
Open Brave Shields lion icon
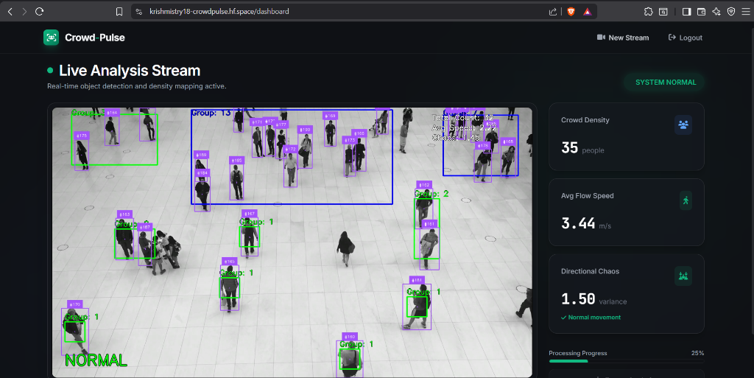pyautogui.click(x=571, y=12)
